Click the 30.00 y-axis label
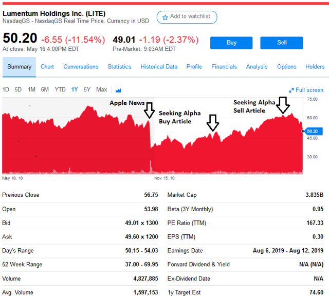This screenshot has width=329, height=297. pyautogui.click(x=312, y=157)
